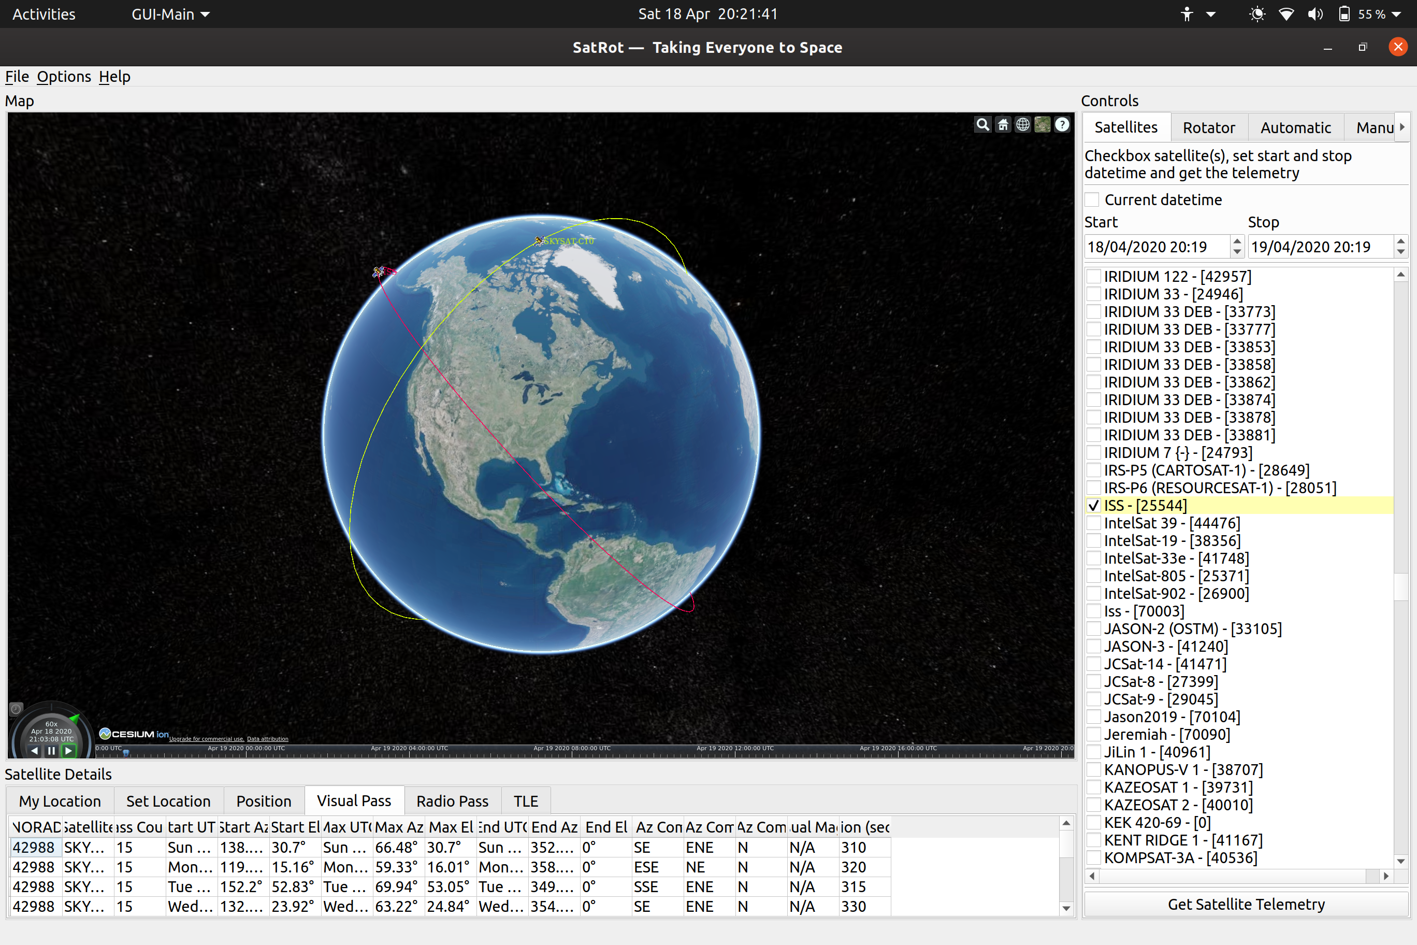1417x945 pixels.
Task: Click satellite list scroll-up arrow
Action: click(x=1401, y=275)
